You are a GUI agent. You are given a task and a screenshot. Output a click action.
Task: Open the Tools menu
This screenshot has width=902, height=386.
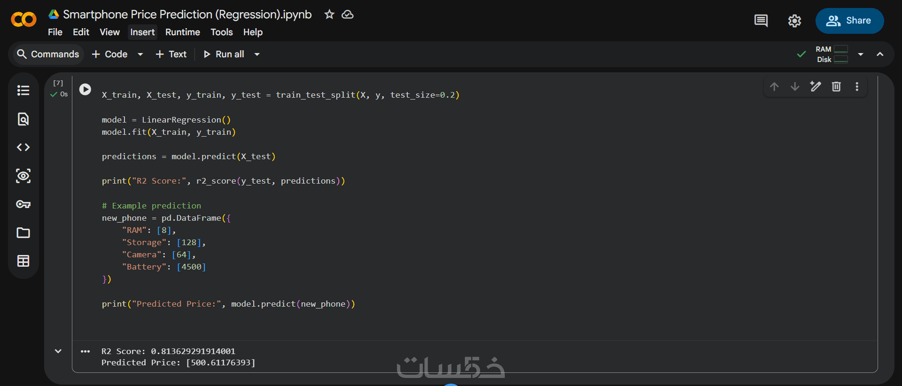point(221,32)
